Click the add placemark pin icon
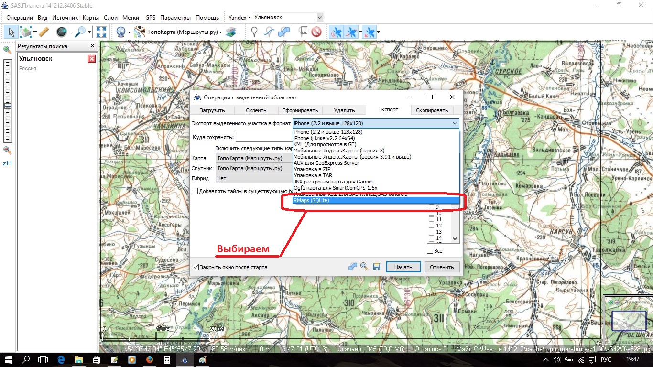The image size is (653, 367). click(x=255, y=32)
